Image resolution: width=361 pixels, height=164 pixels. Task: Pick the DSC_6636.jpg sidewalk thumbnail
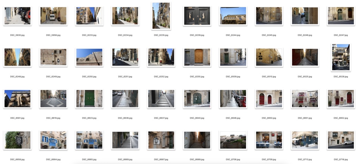coord(125,99)
